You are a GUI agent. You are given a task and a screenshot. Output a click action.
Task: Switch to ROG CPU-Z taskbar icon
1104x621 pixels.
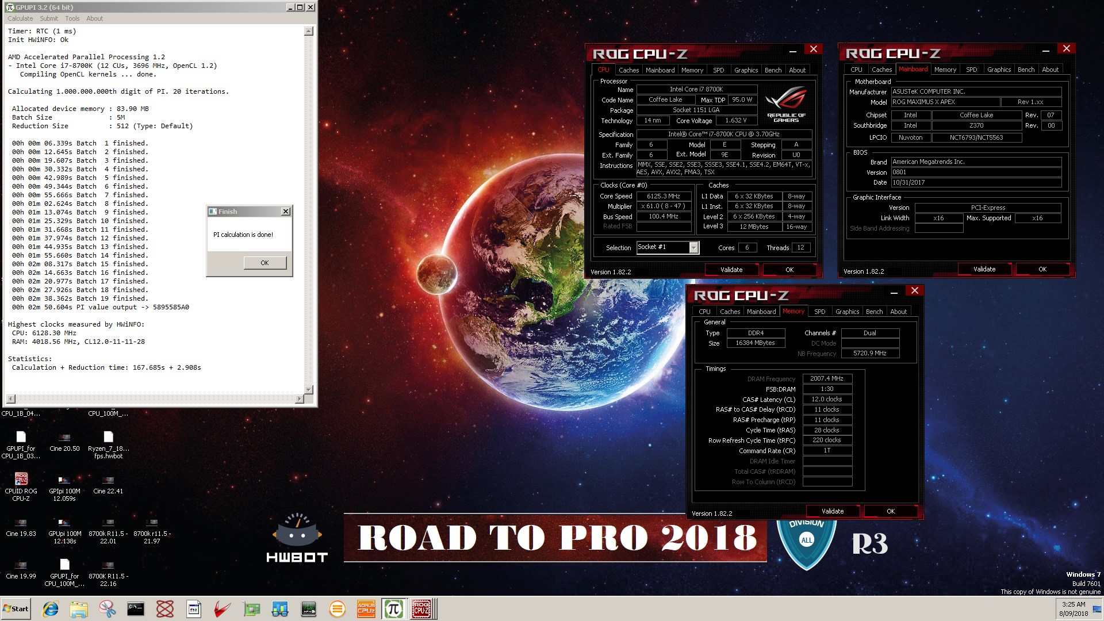coord(421,608)
